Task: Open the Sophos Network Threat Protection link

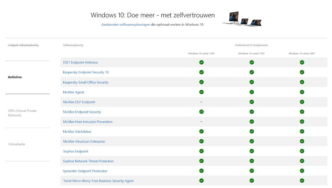Action: point(88,161)
